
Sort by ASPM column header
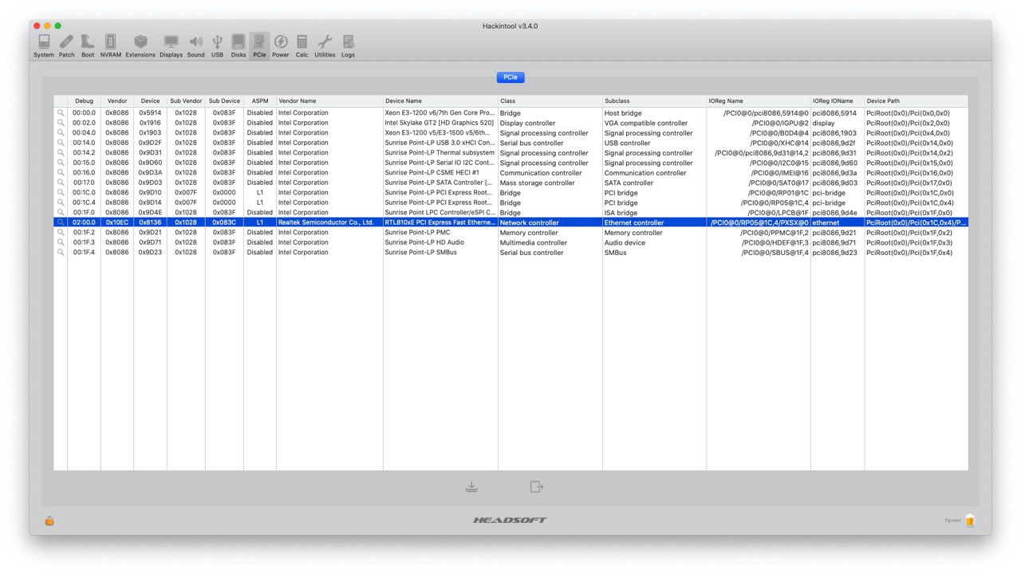click(260, 101)
